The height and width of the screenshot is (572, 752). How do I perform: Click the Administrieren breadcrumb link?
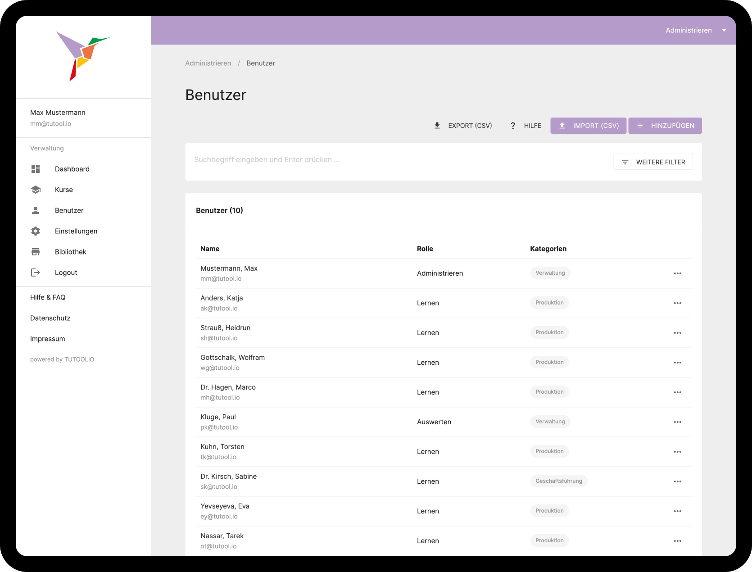[x=208, y=63]
